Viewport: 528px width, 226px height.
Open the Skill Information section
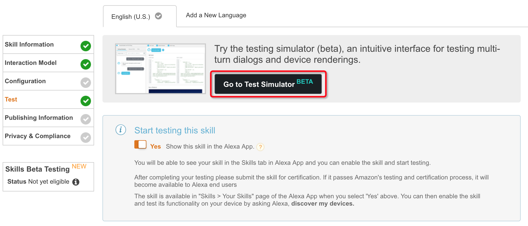(x=48, y=45)
